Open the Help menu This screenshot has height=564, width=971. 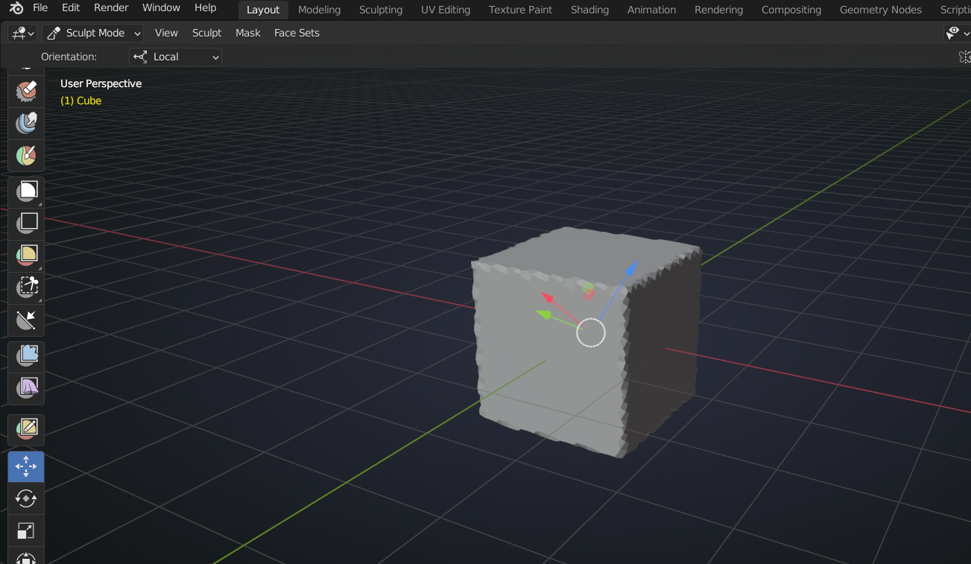[x=205, y=8]
